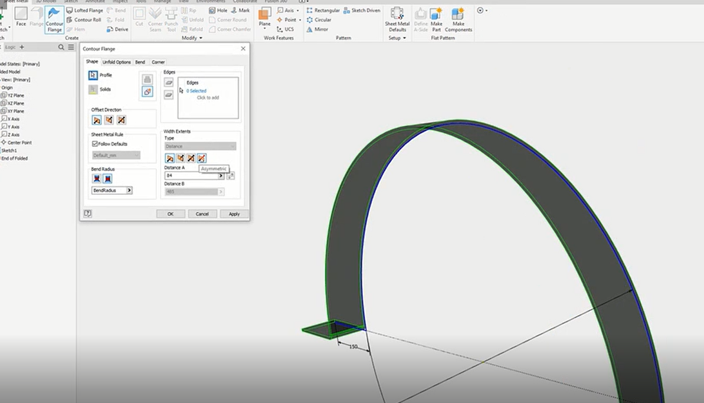Screen dimensions: 704x403
Task: Open the ribbon options circle dropdown
Action: click(x=482, y=10)
